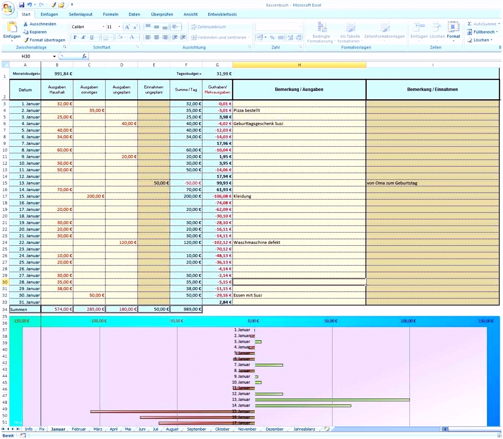The height and width of the screenshot is (439, 503).
Task: Center cell text horizontally
Action: (x=157, y=37)
